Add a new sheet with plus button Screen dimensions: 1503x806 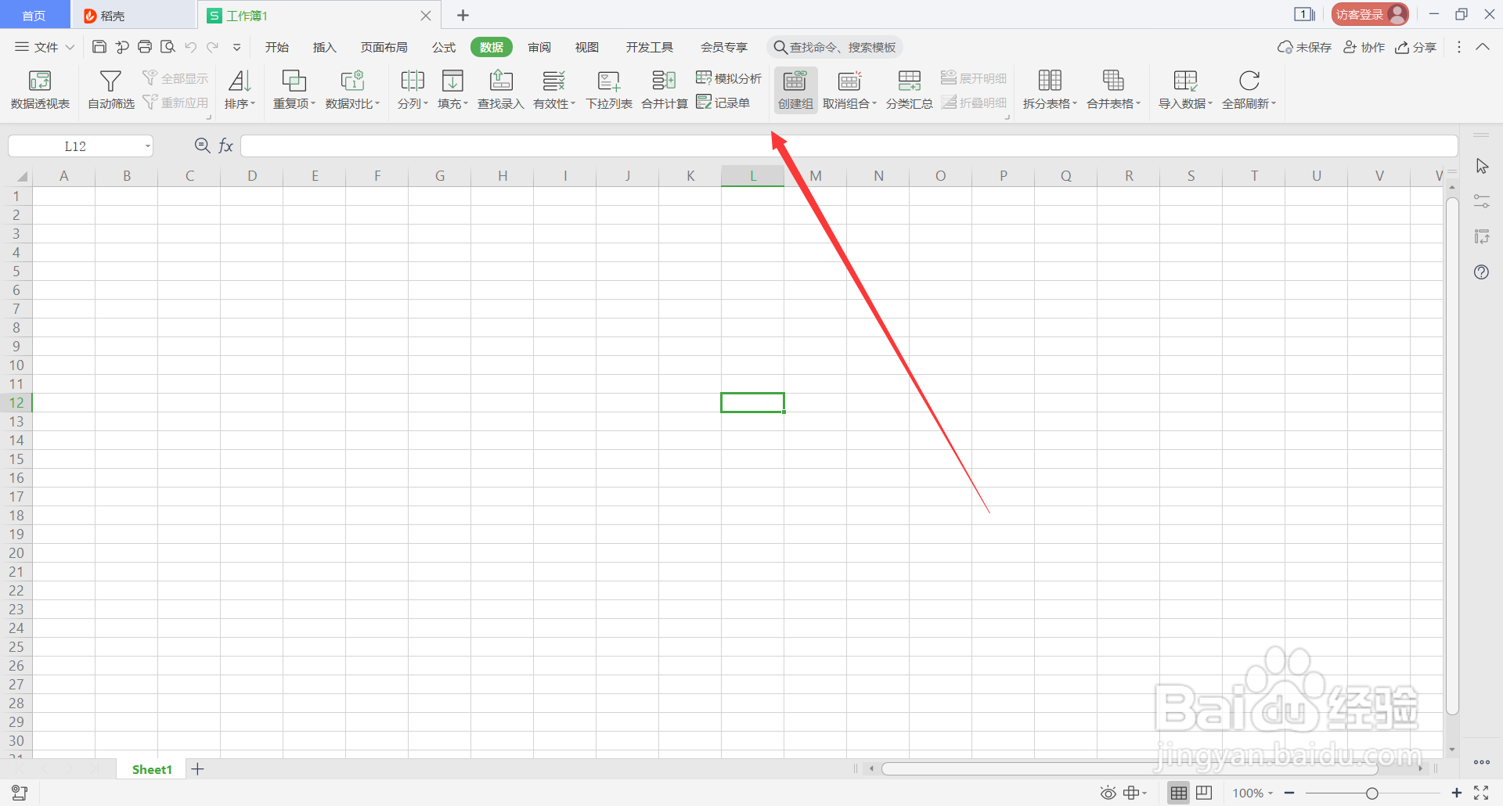(198, 769)
